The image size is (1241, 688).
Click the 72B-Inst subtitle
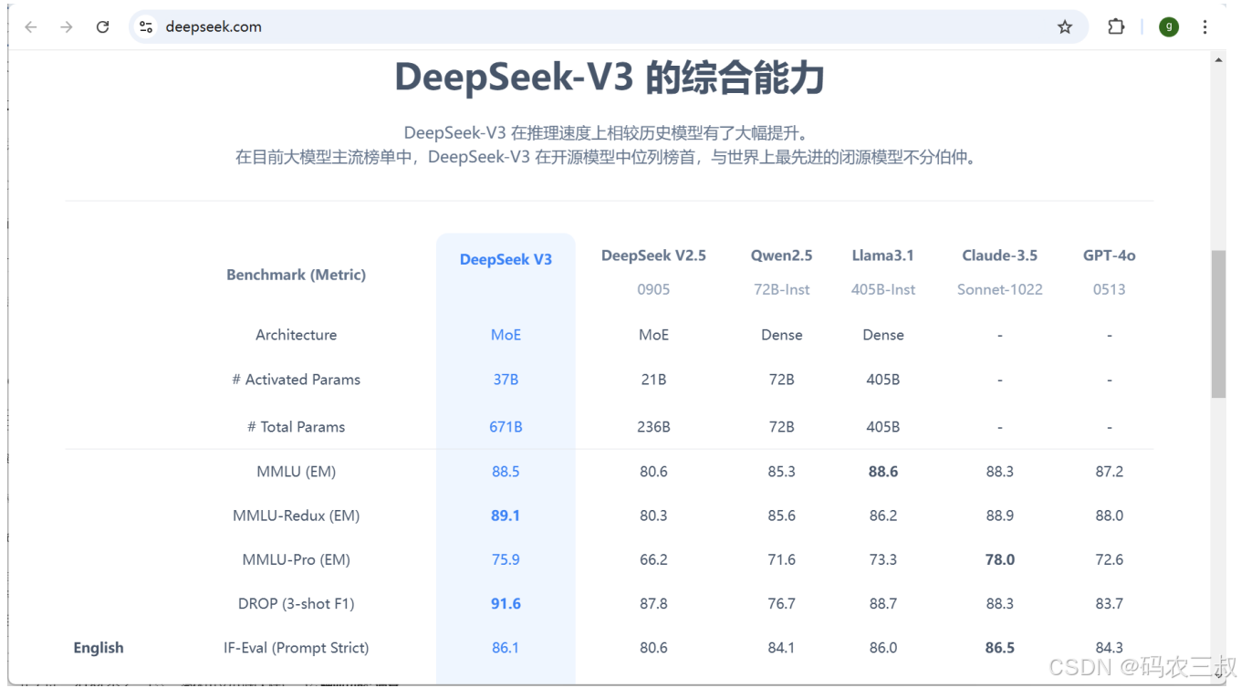(782, 289)
